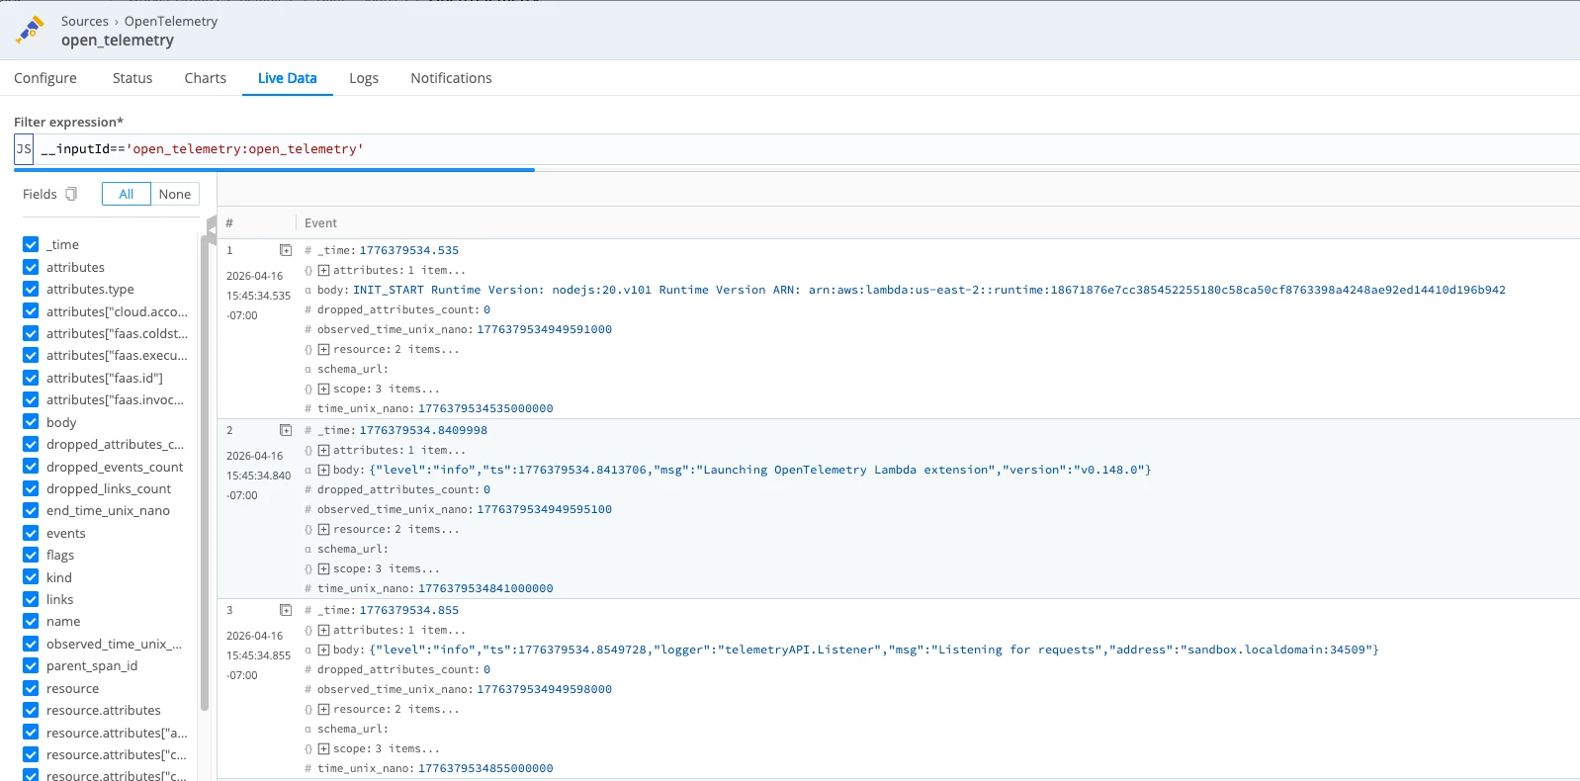Image resolution: width=1580 pixels, height=781 pixels.
Task: Expand scope items in event 3
Action: [323, 748]
